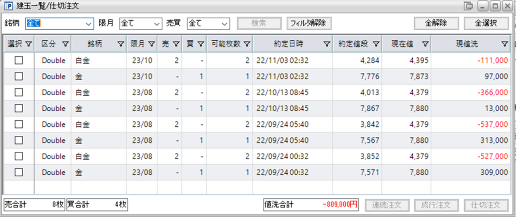This screenshot has width=516, height=217.
Task: Click the 97,000 value cell
Action: point(471,77)
